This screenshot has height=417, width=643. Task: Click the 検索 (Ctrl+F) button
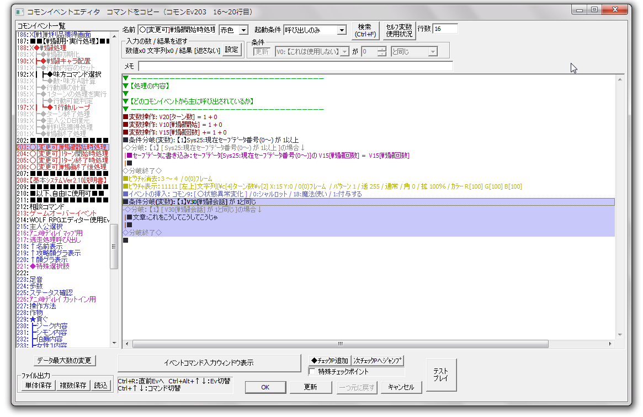[365, 30]
